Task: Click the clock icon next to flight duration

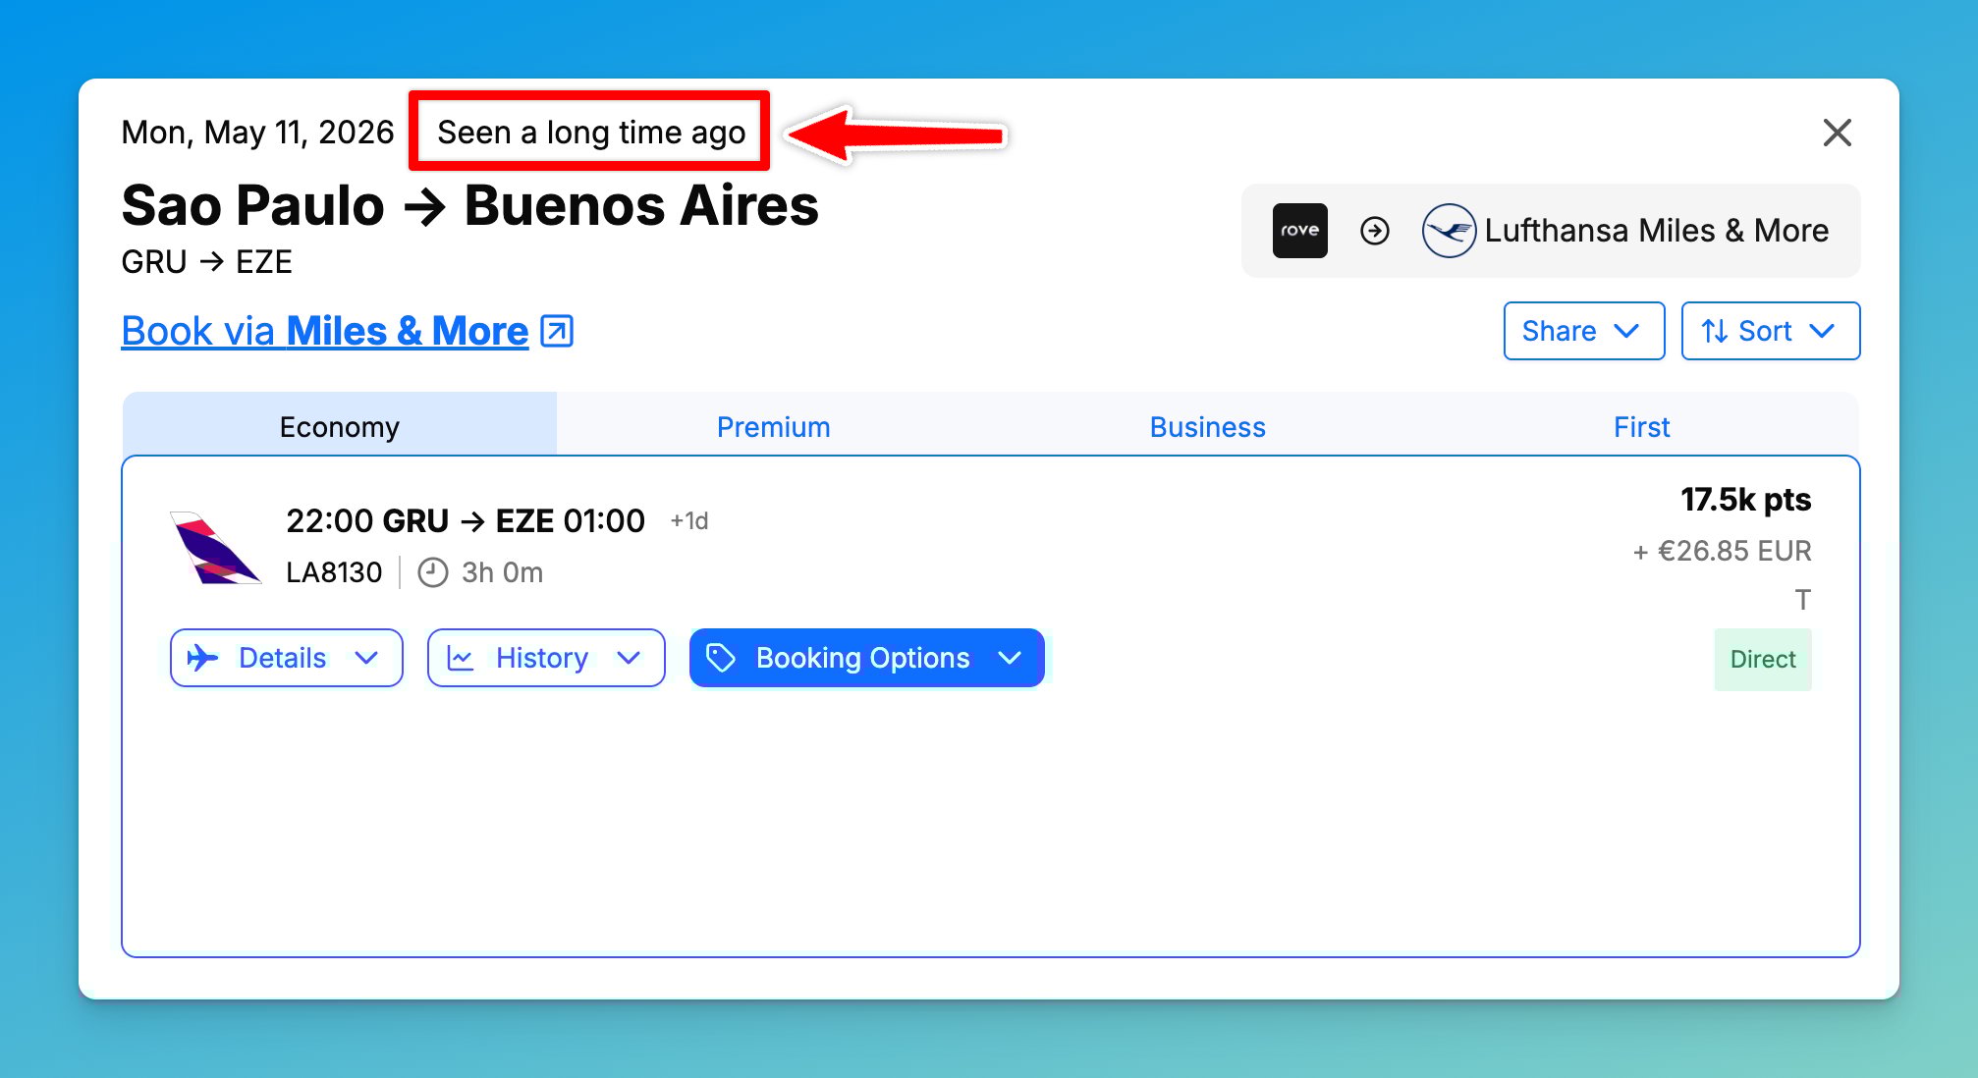Action: tap(432, 572)
